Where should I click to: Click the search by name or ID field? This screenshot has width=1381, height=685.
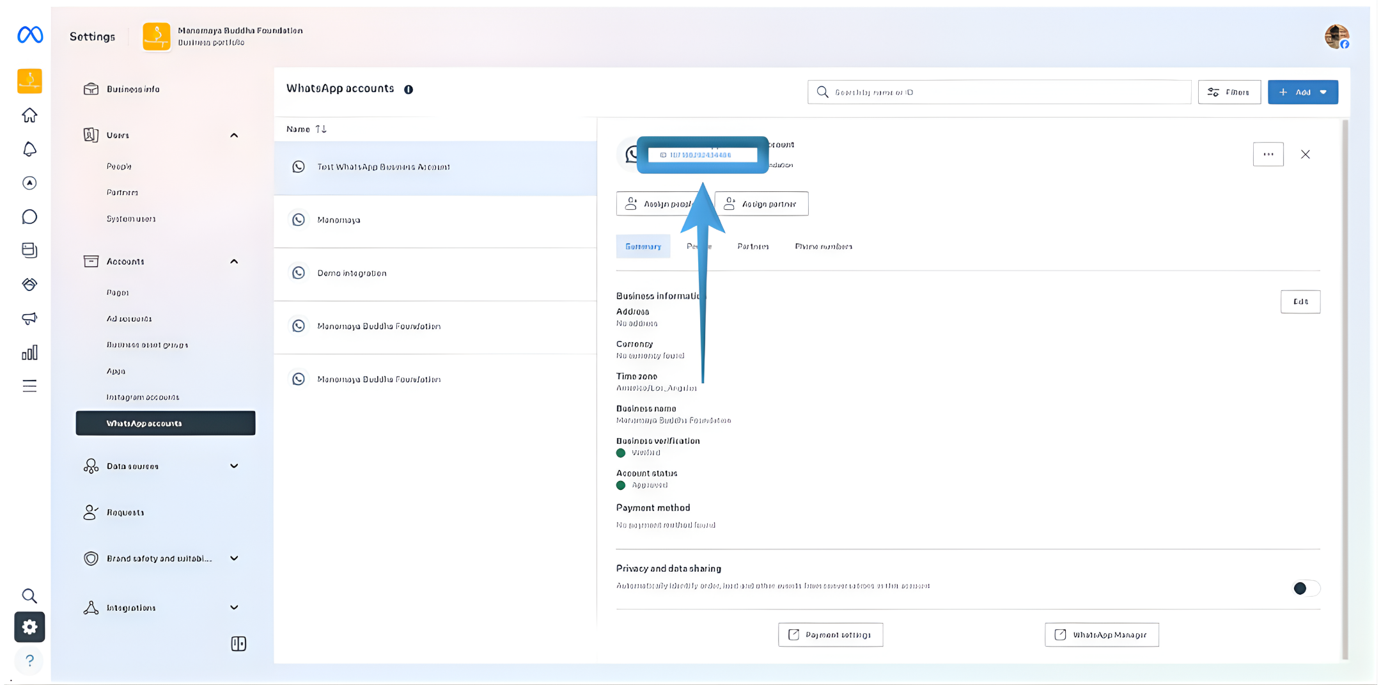click(x=997, y=91)
